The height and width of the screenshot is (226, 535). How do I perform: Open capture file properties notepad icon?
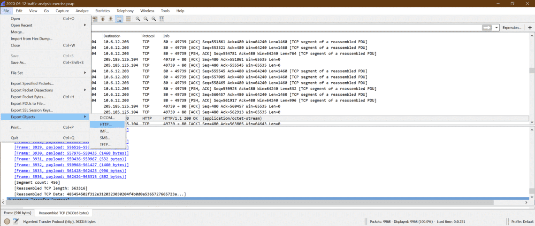pyautogui.click(x=15, y=222)
